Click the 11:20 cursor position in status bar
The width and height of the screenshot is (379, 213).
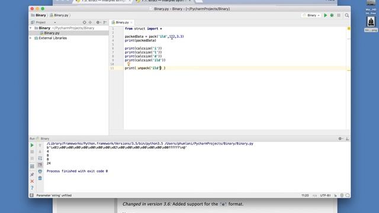[x=305, y=196]
